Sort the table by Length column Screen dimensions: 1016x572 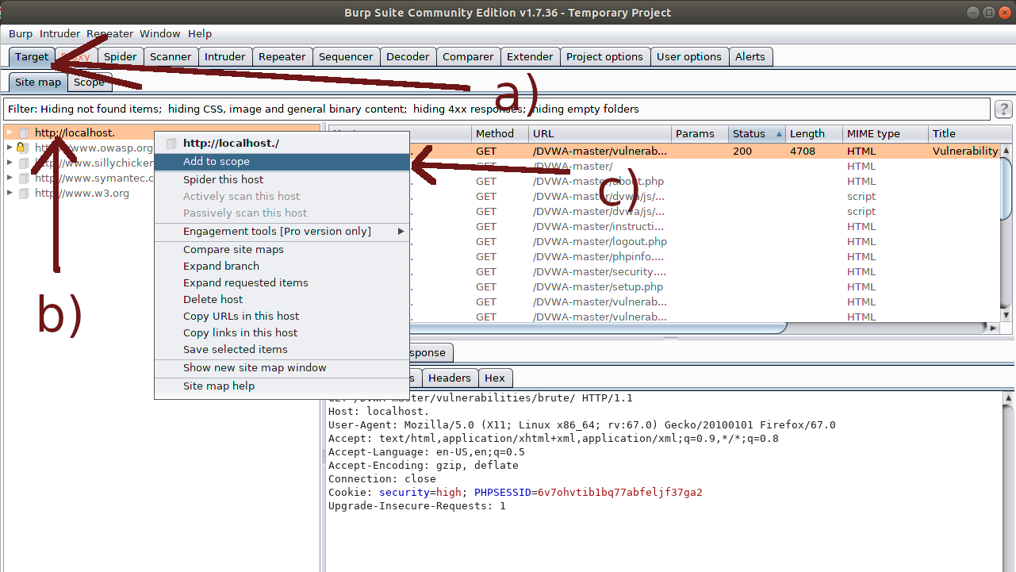click(815, 134)
